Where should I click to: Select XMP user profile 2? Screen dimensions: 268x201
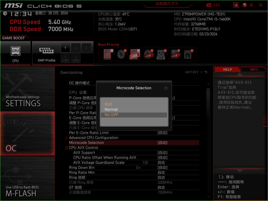coord(76,58)
